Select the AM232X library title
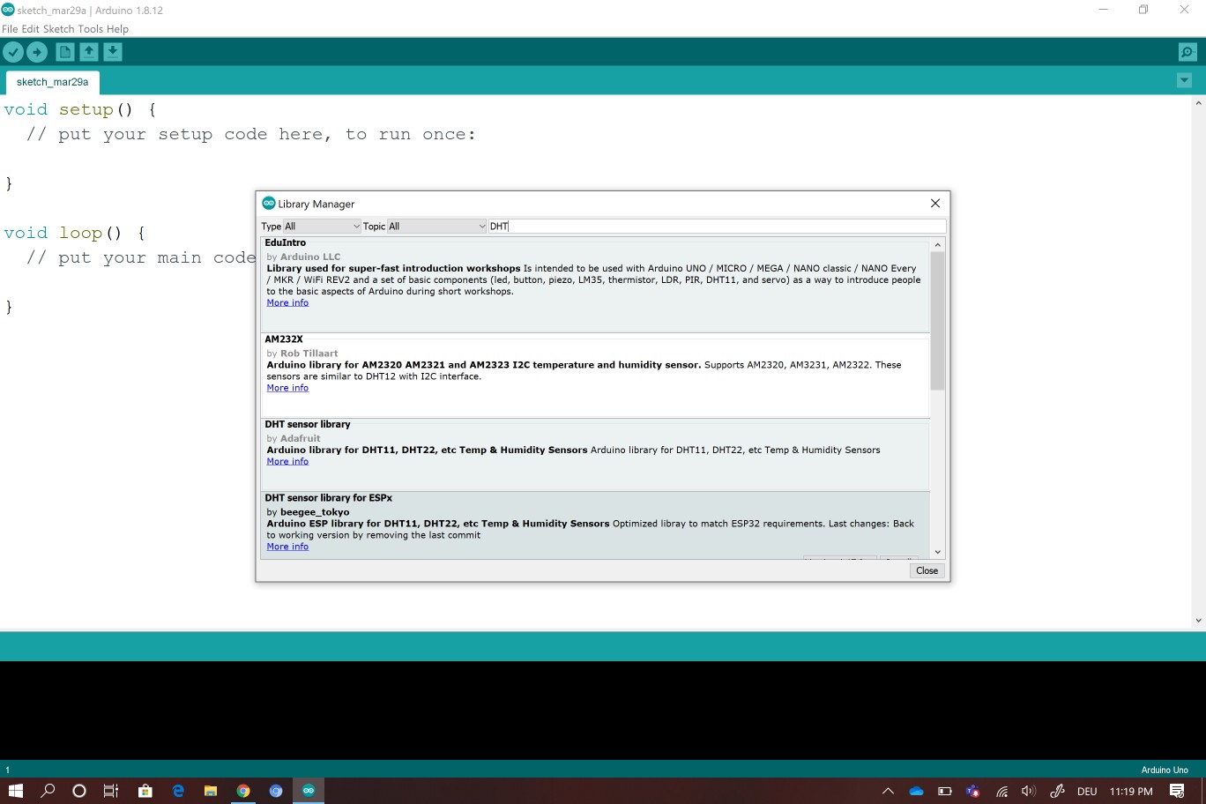 click(x=284, y=339)
